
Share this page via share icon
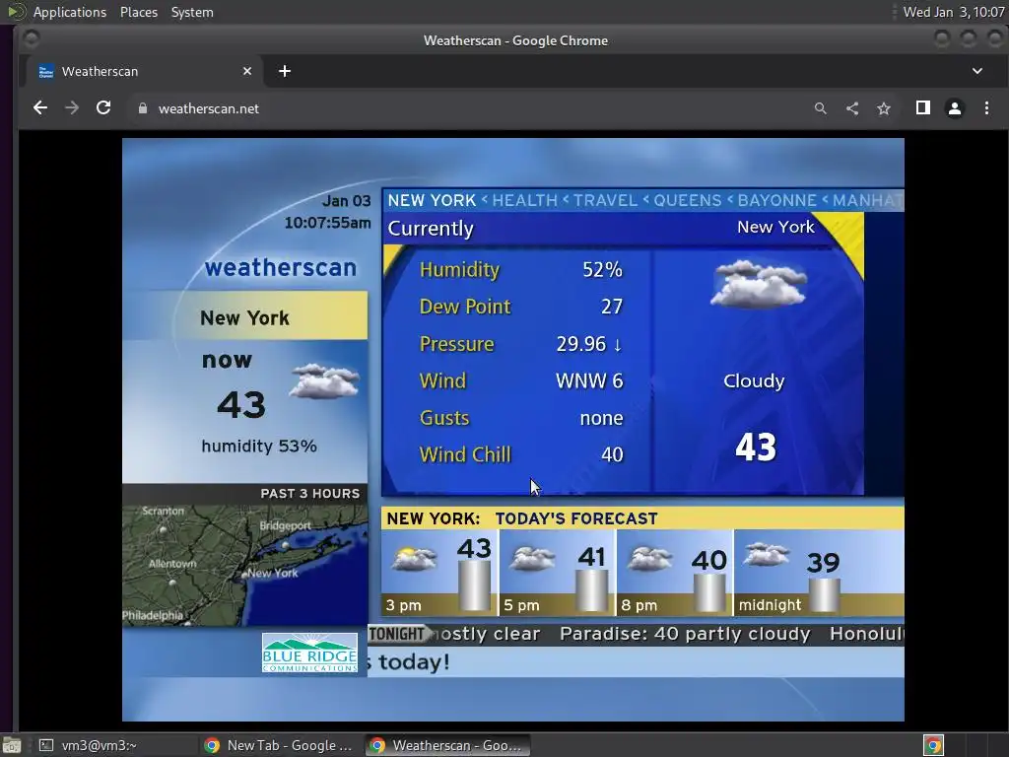point(852,108)
